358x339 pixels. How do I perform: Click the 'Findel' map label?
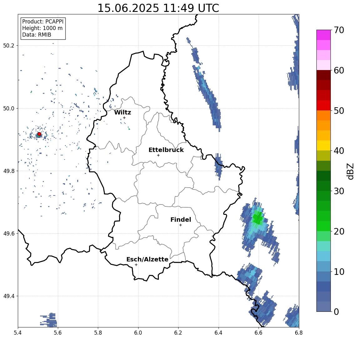[181, 220]
